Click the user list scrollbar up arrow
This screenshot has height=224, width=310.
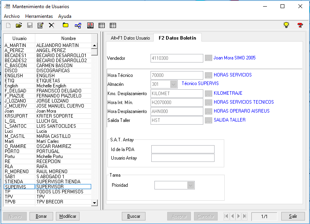95,45
